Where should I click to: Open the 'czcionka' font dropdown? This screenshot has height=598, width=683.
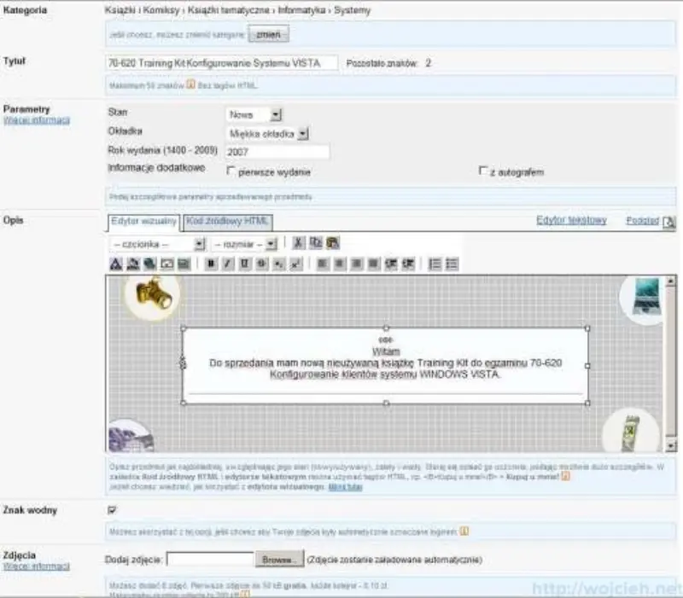tap(158, 243)
